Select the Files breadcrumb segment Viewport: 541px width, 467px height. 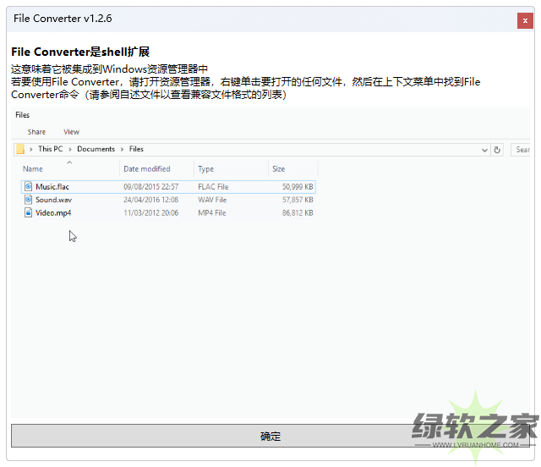(136, 149)
